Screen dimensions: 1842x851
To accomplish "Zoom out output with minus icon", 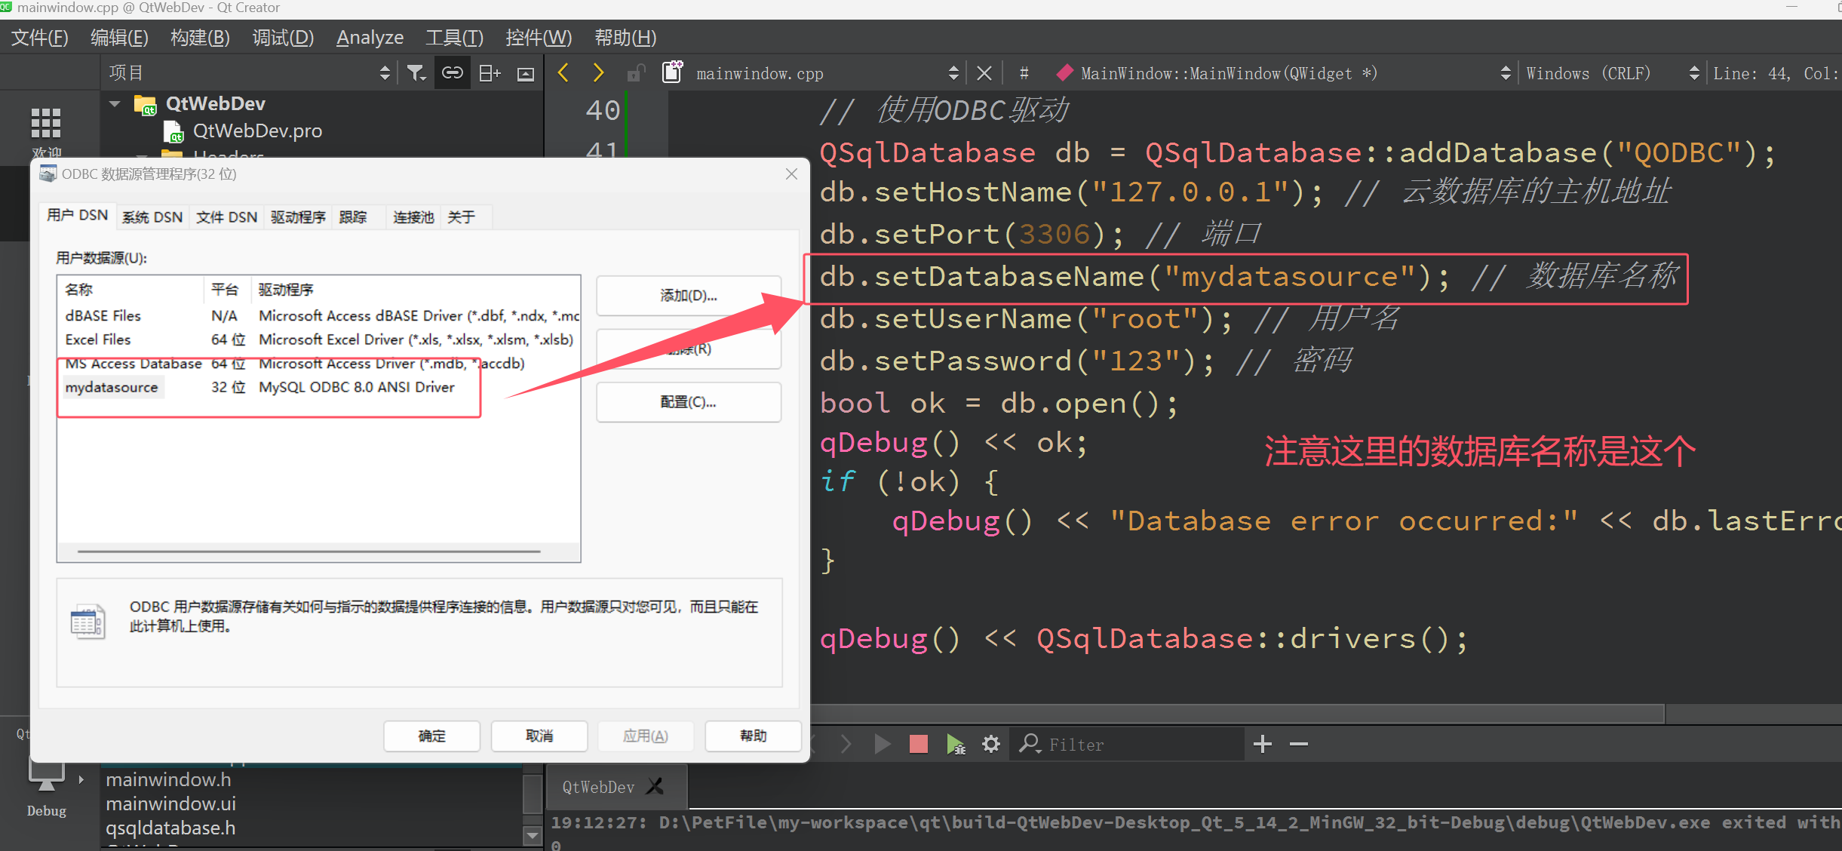I will coord(1299,744).
